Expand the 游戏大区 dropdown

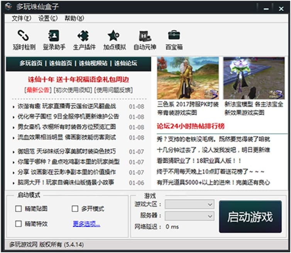pos(189,204)
